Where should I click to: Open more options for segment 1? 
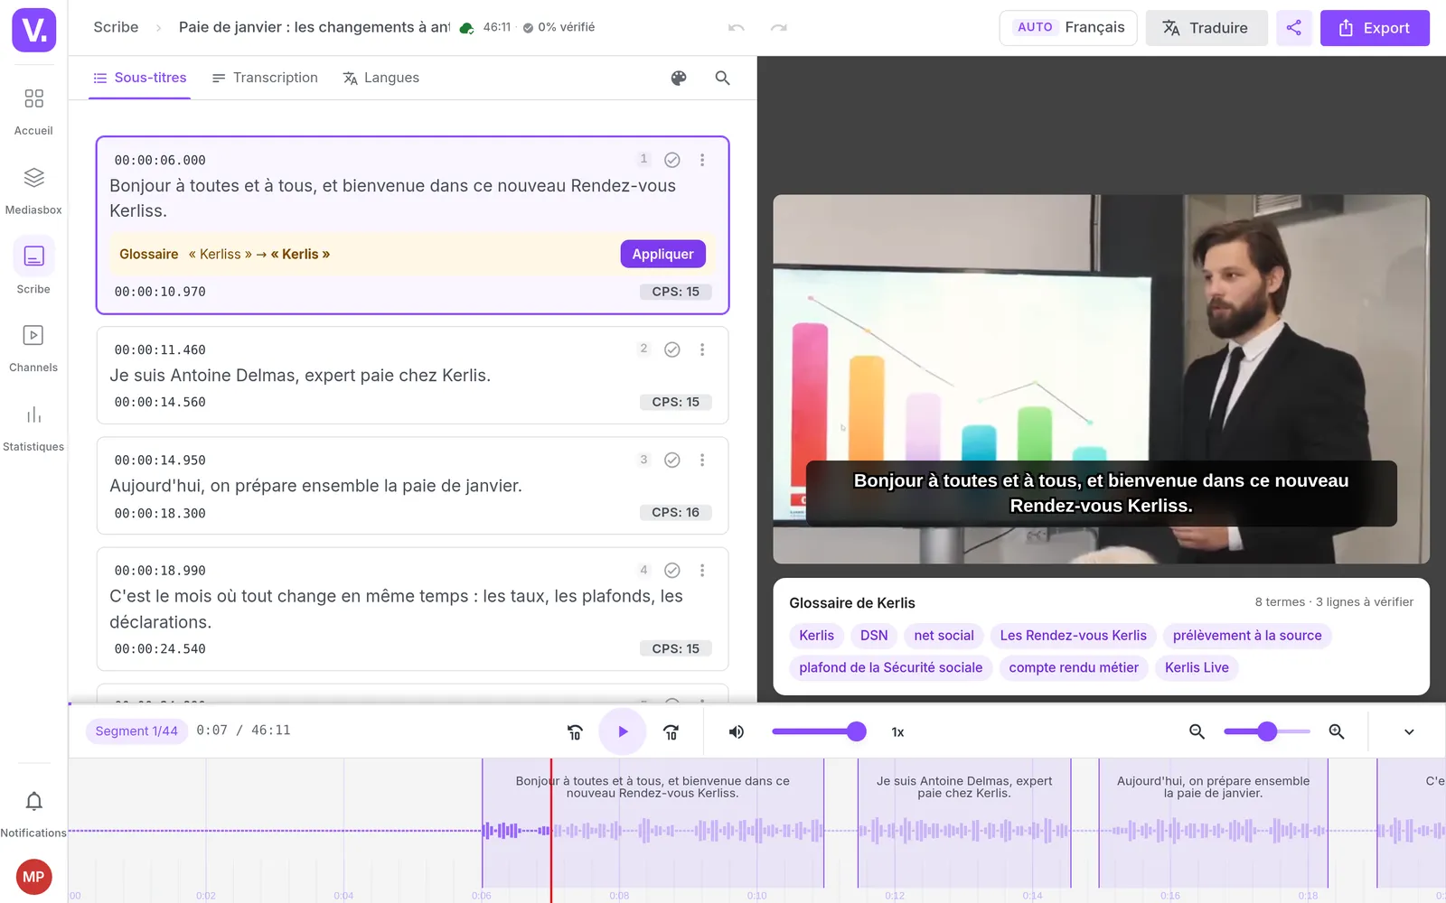pos(702,160)
